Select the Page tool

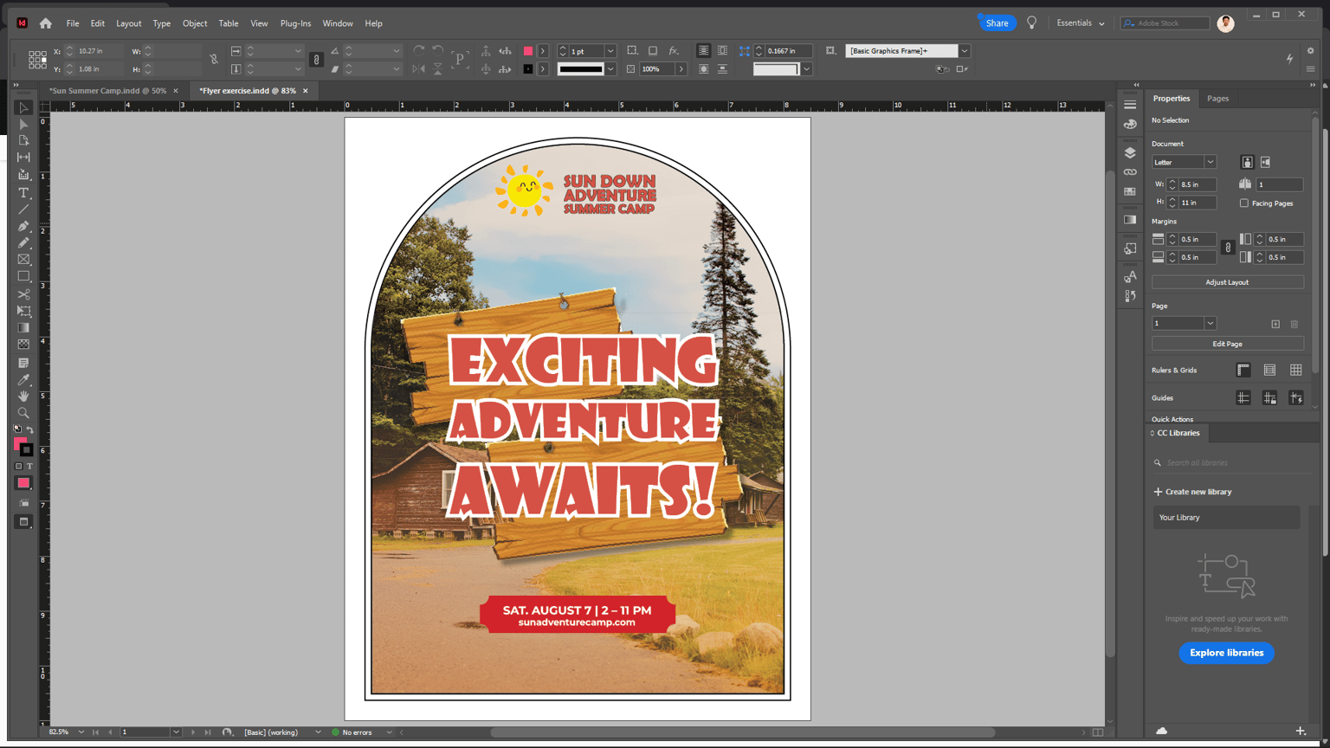point(23,141)
